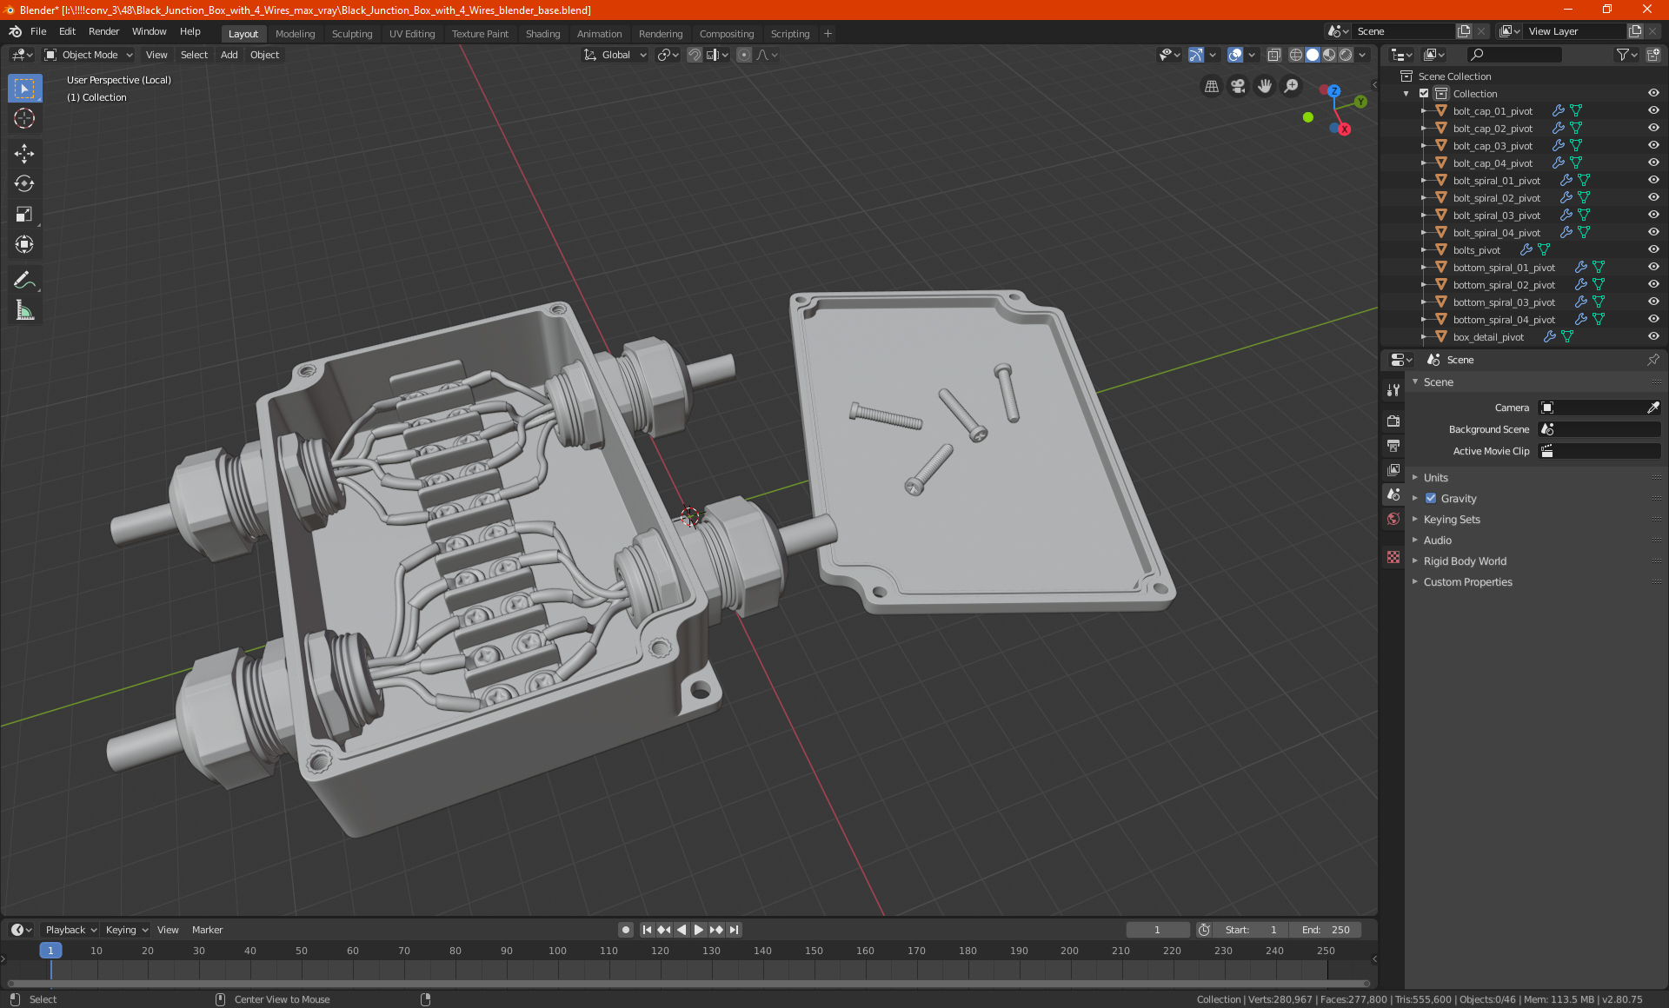Hide bolt_cap_01_pivot with eye icon
The height and width of the screenshot is (1008, 1669).
(x=1653, y=111)
